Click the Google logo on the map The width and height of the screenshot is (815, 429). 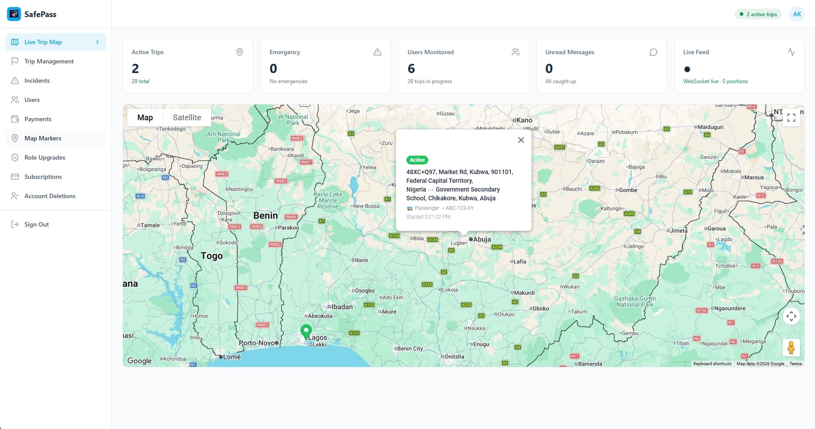pyautogui.click(x=140, y=361)
